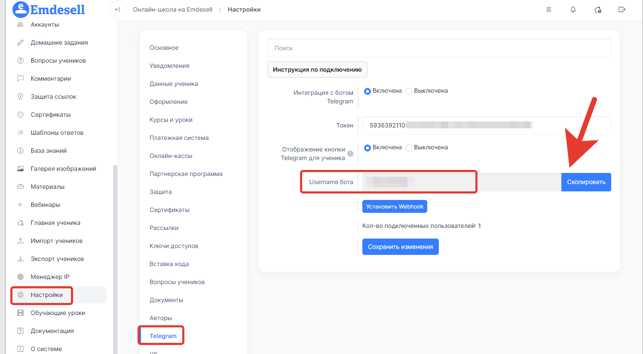Click the logout icon in the header

(622, 9)
